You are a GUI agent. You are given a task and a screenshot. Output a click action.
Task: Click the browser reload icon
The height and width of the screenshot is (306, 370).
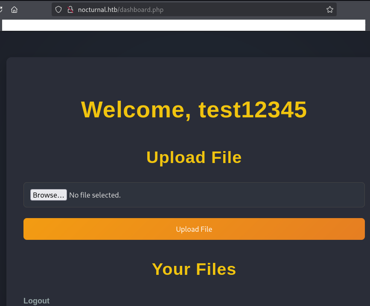pyautogui.click(x=1, y=9)
